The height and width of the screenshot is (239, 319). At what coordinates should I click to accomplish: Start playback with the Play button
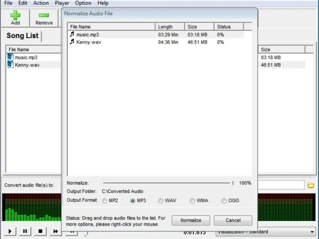pos(10,231)
